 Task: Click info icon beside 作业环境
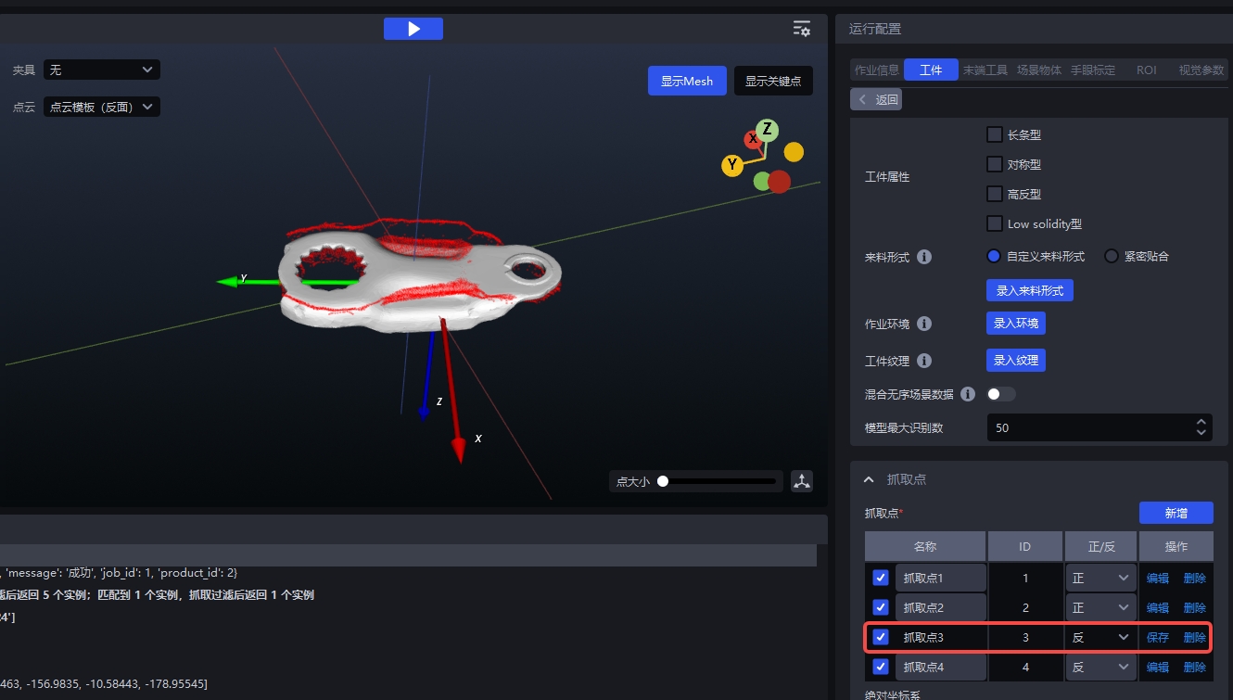pyautogui.click(x=924, y=324)
